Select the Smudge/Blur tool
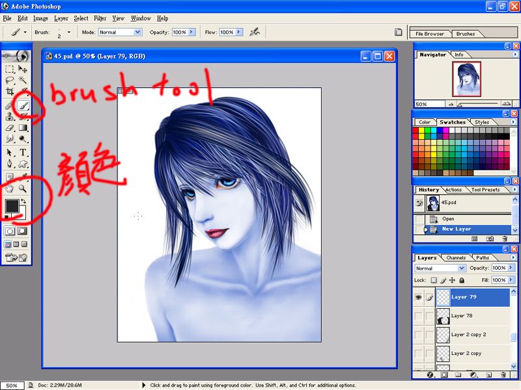The width and height of the screenshot is (521, 390). click(x=10, y=138)
